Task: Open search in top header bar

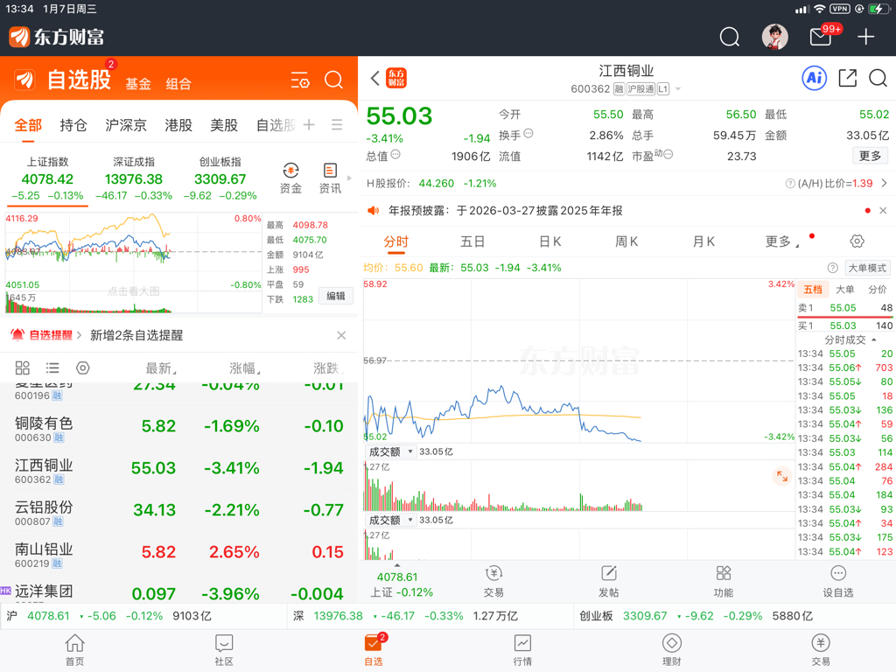Action: (729, 37)
